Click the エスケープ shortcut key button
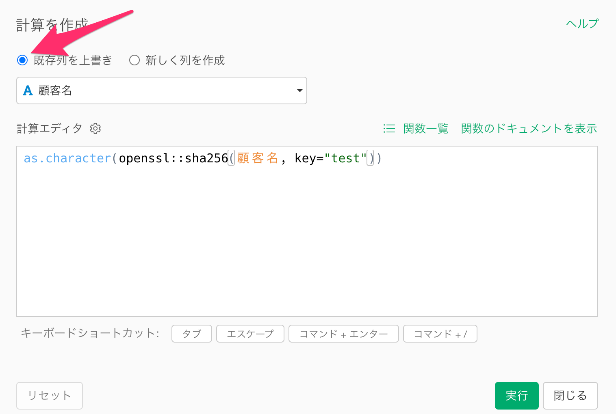 [250, 334]
